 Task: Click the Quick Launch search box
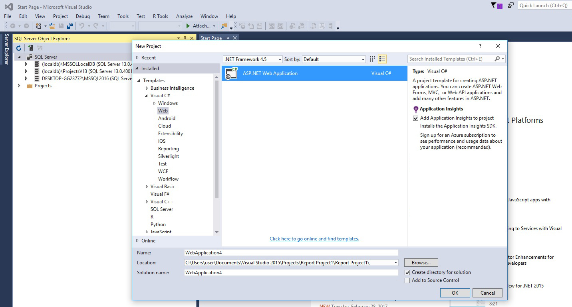tap(544, 5)
